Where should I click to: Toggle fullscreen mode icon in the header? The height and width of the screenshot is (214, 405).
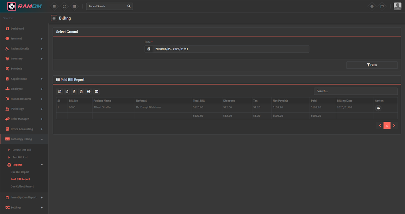click(64, 6)
